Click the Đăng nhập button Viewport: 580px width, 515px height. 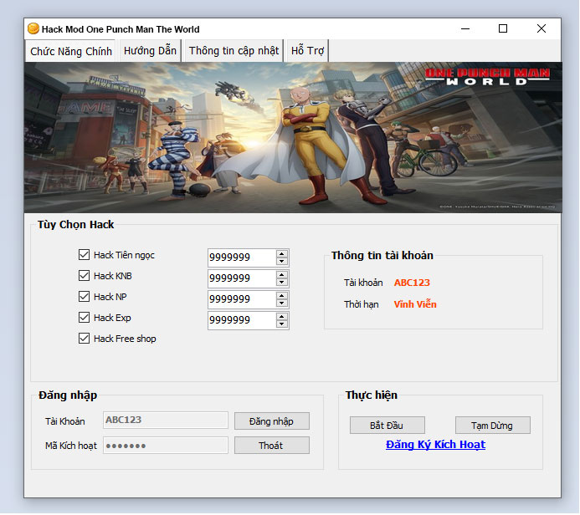271,421
